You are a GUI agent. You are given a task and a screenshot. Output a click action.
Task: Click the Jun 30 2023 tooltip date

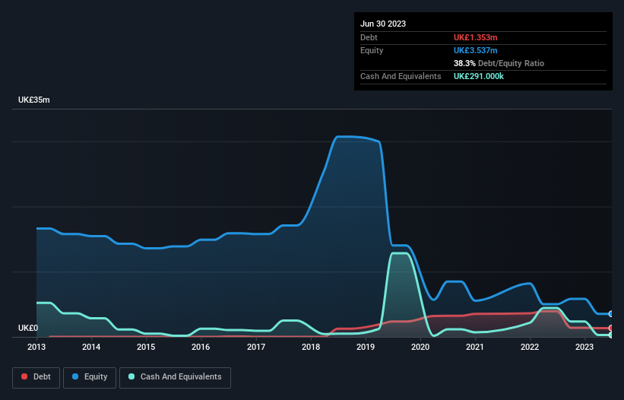[383, 24]
